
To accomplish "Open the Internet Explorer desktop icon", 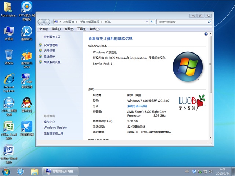I will [9, 83].
